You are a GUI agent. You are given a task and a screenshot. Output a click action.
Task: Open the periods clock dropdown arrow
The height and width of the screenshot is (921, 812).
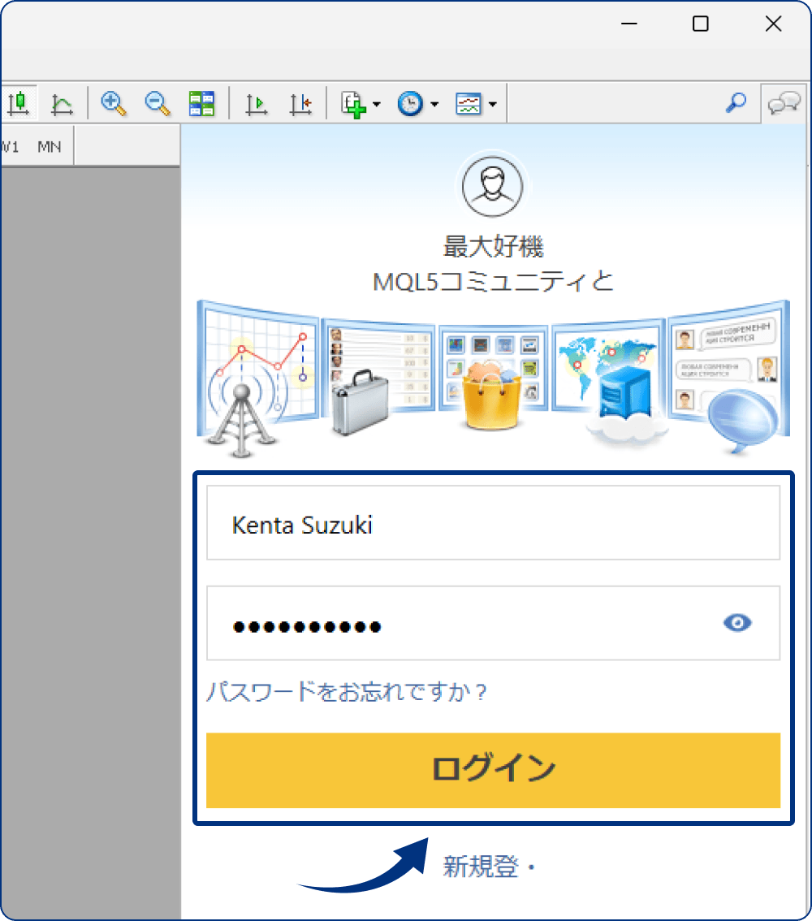coord(434,105)
